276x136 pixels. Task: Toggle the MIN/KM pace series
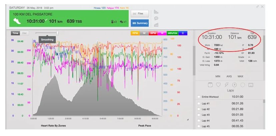[173, 33]
